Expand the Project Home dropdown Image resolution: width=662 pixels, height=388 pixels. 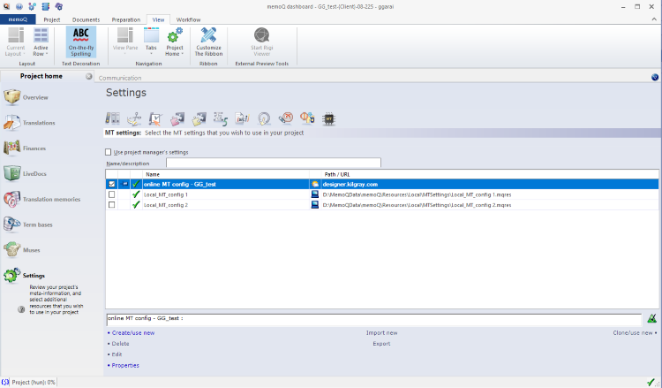pyautogui.click(x=175, y=42)
